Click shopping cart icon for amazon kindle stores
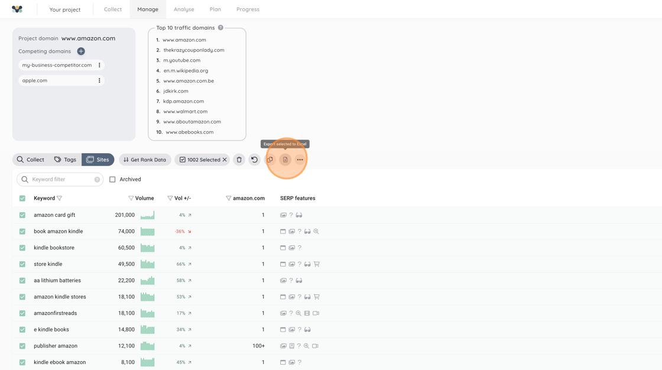Viewport: 662px width, 370px height. tap(317, 297)
